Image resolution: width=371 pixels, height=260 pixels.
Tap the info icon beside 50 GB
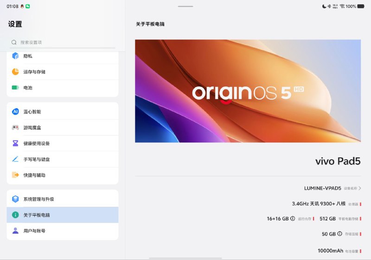[x=340, y=234]
